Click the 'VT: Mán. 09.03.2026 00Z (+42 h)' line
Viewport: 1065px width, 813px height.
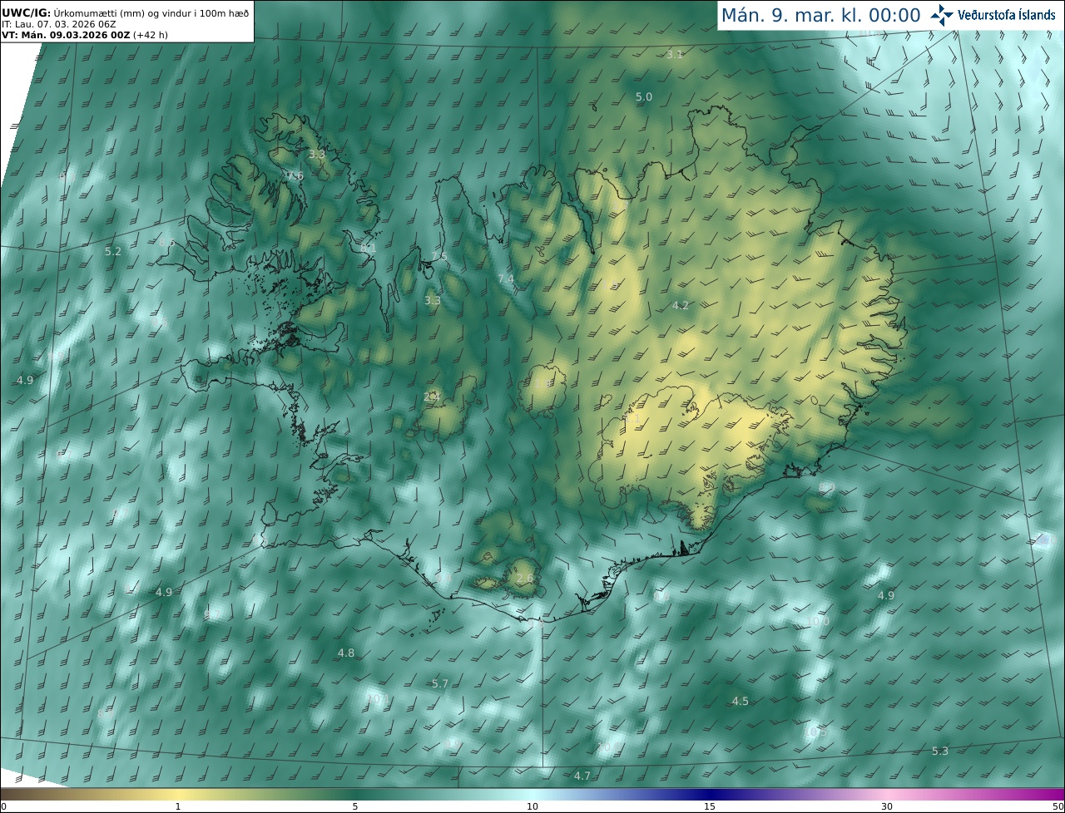(x=86, y=35)
